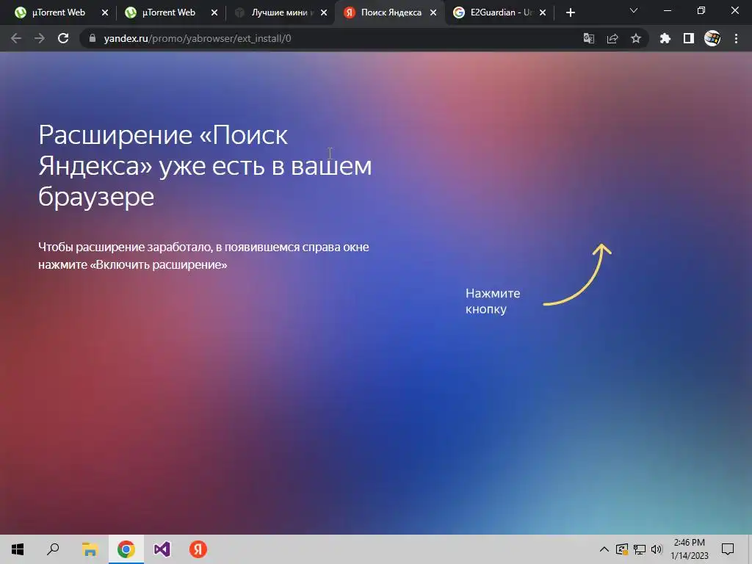Close the E2Guardian tab
Viewport: 752px width, 564px height.
tap(543, 13)
